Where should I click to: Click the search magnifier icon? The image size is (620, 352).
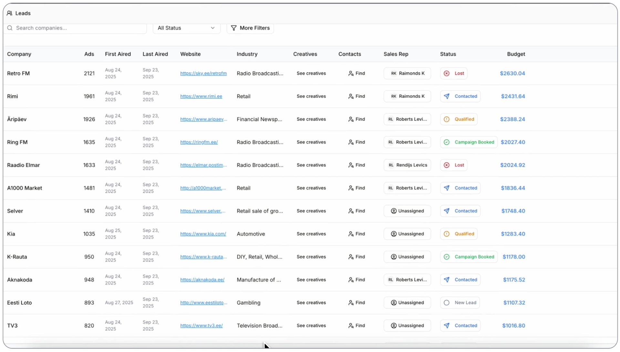[10, 28]
